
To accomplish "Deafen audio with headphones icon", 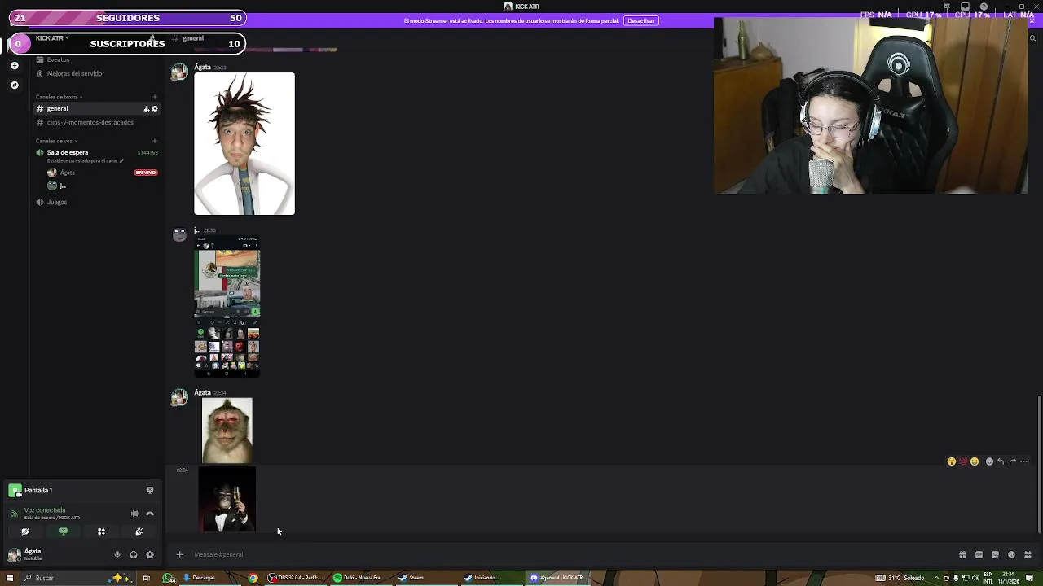I will click(134, 555).
